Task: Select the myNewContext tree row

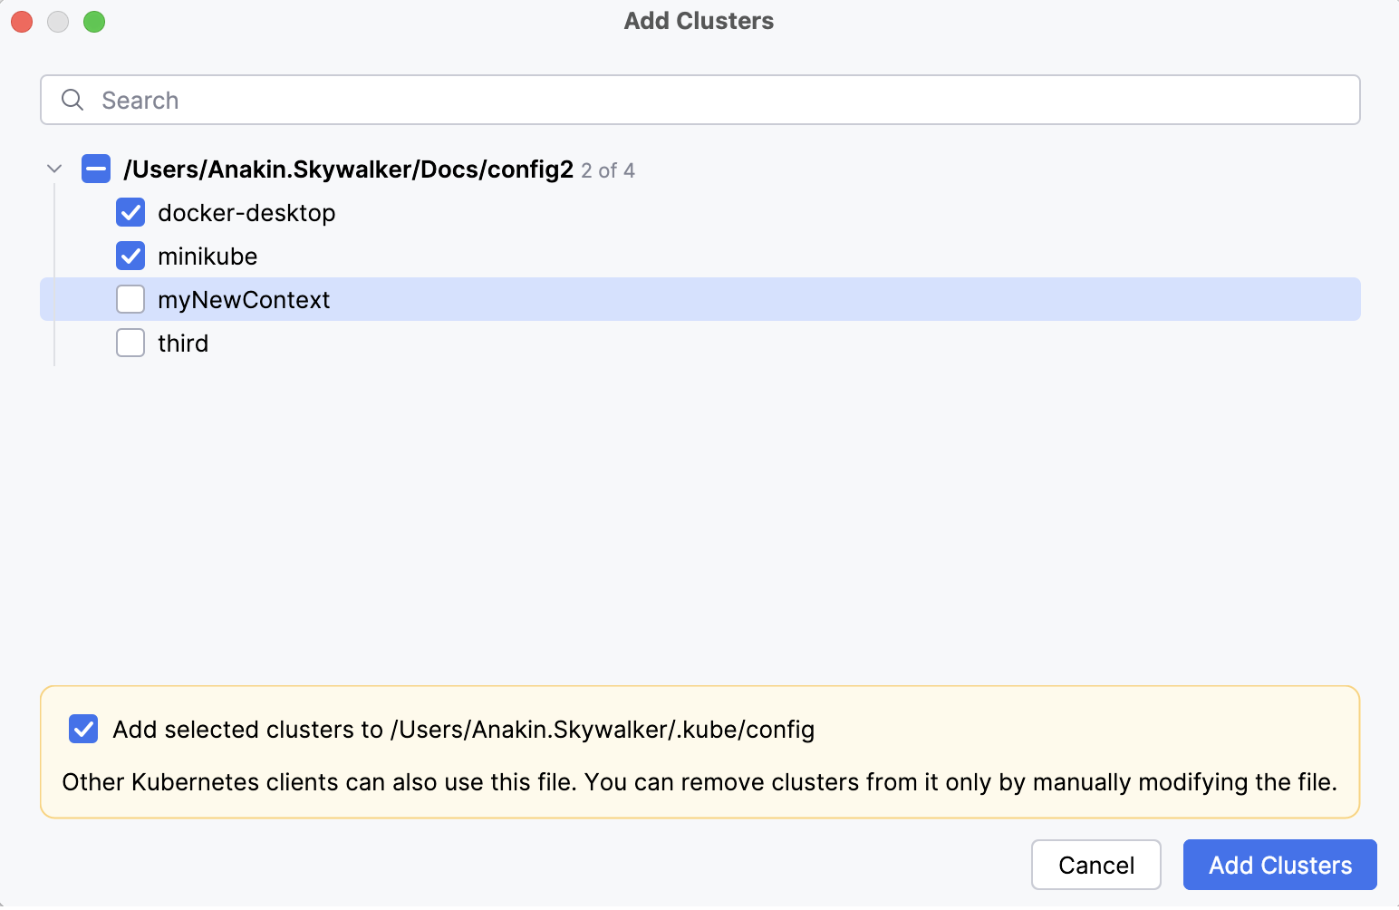Action: point(245,299)
